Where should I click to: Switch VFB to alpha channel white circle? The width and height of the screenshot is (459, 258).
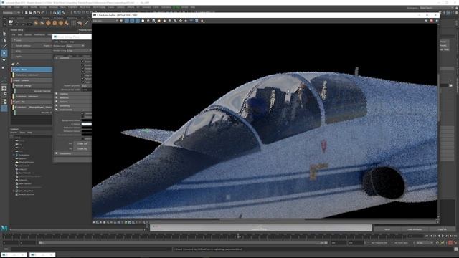pos(143,21)
